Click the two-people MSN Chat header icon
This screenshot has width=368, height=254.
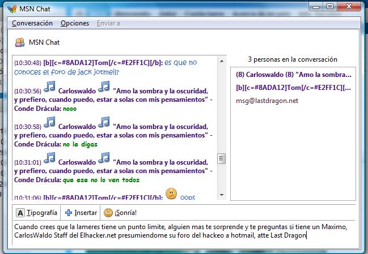[x=20, y=42]
